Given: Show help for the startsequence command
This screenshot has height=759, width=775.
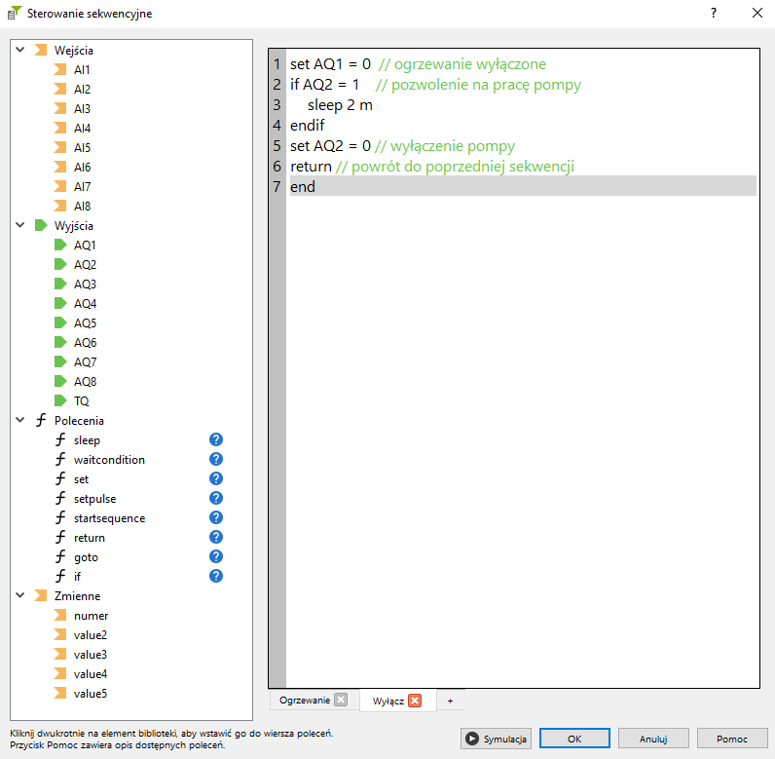Looking at the screenshot, I should pos(216,518).
